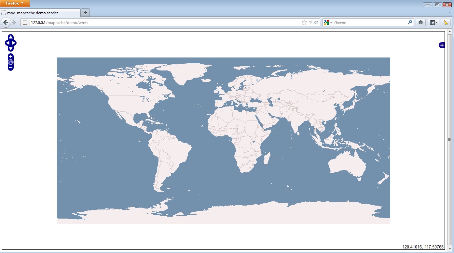Open the Firefox Home page
This screenshot has width=454, height=253.
[x=420, y=22]
